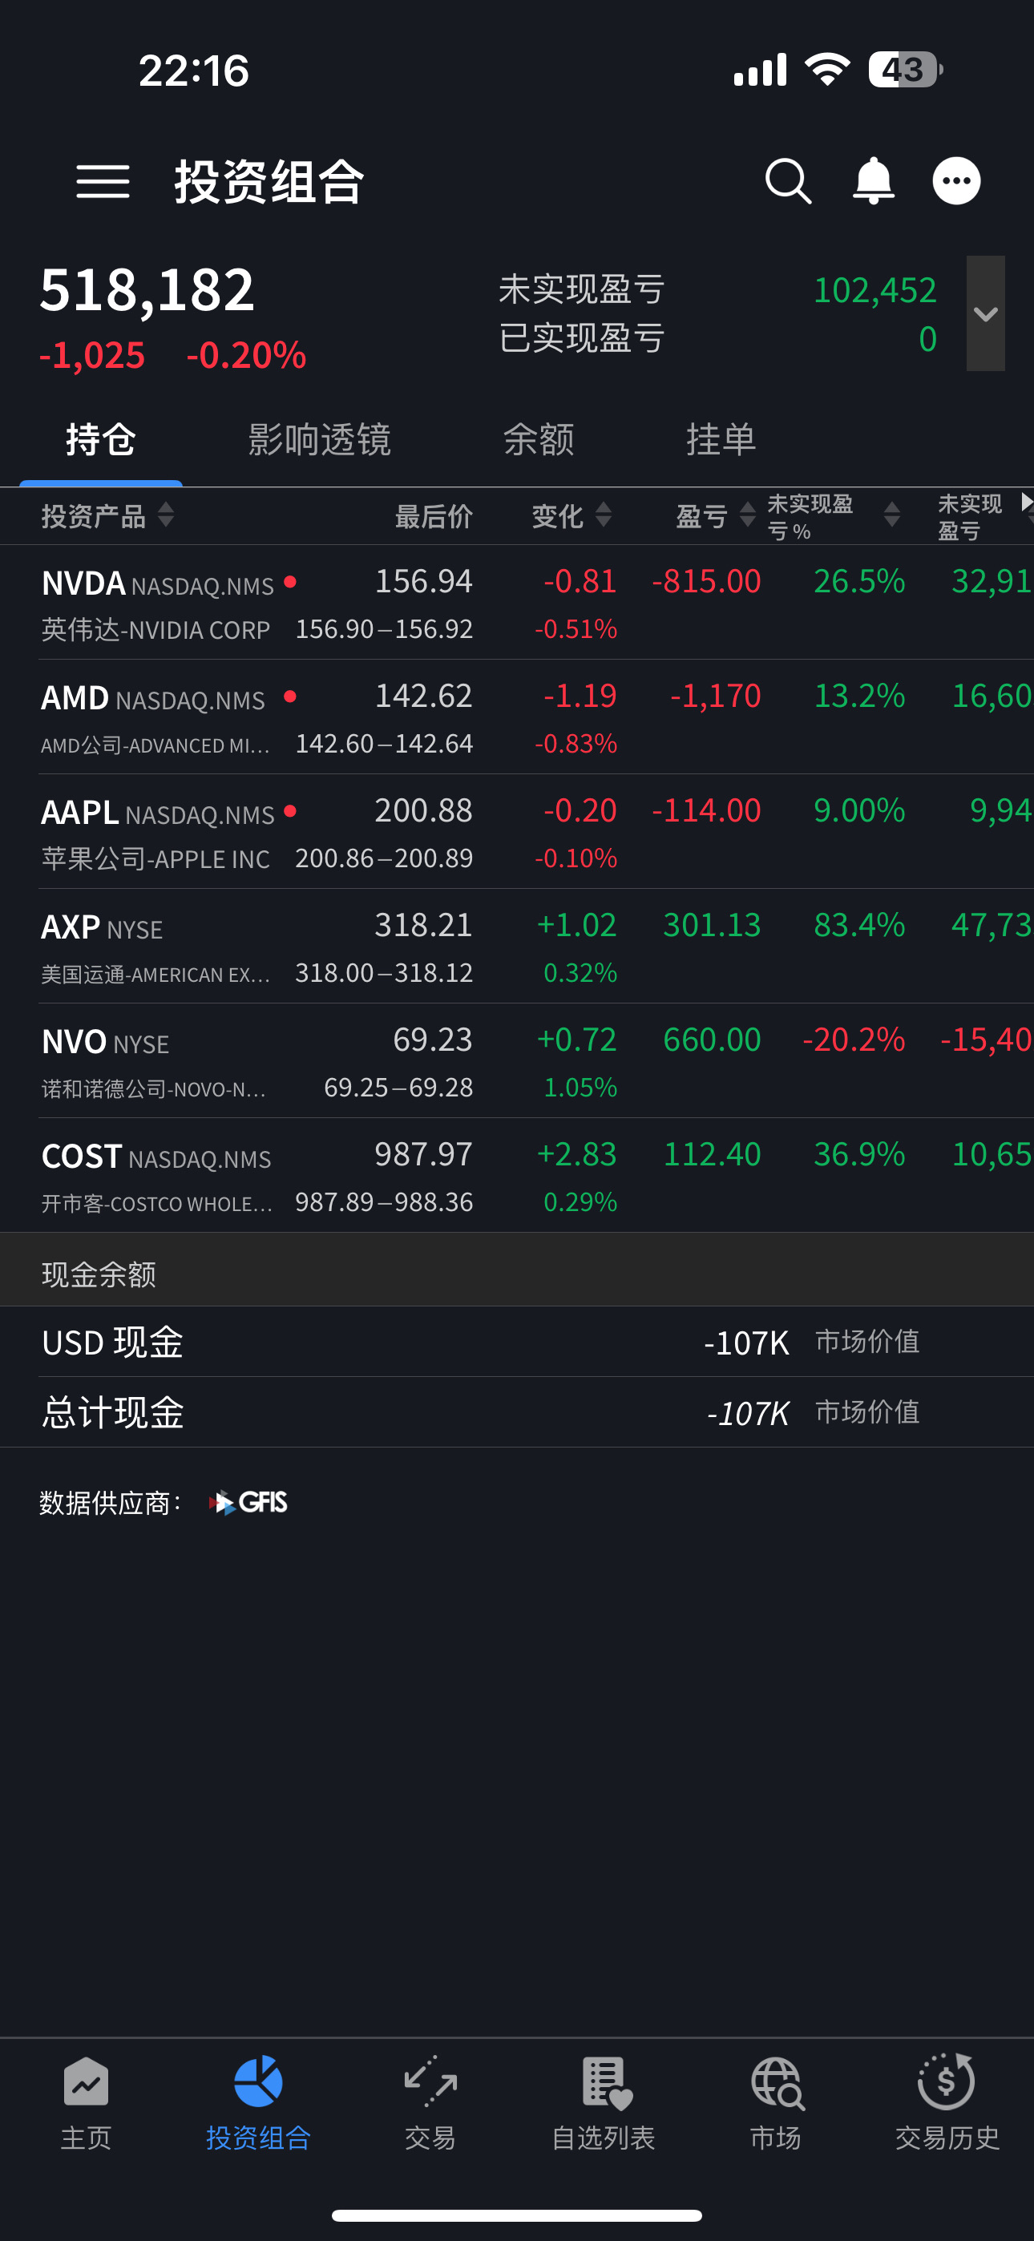Open the 交易历史 trade history icon

947,2082
